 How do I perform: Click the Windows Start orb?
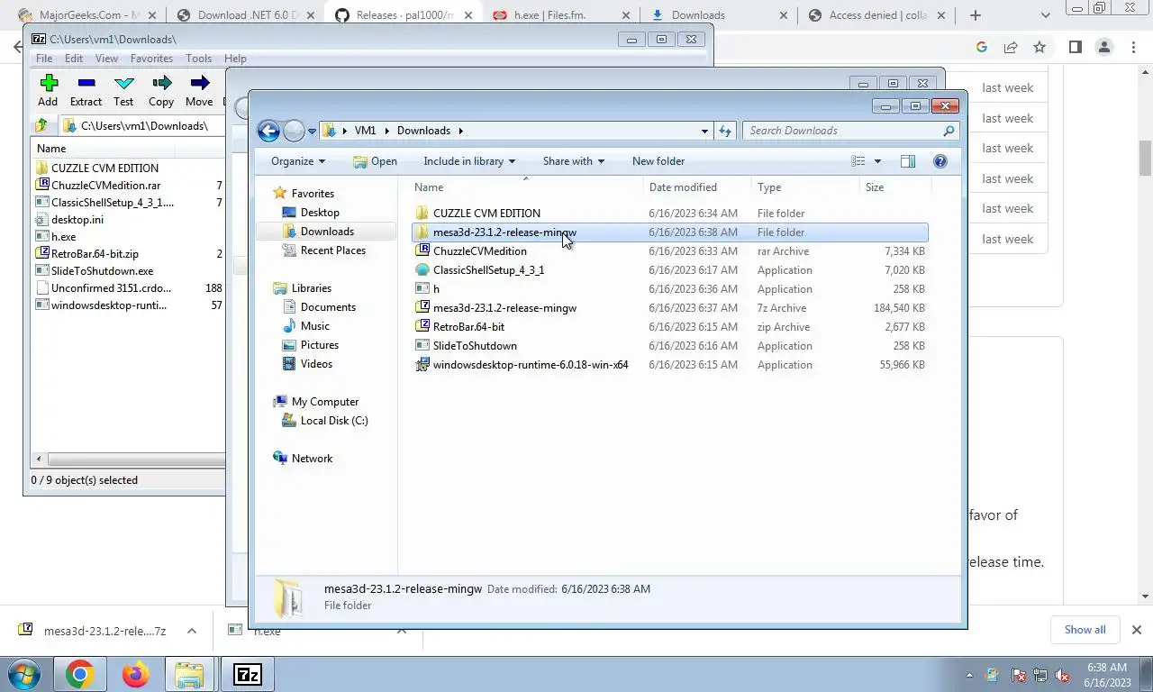[24, 674]
